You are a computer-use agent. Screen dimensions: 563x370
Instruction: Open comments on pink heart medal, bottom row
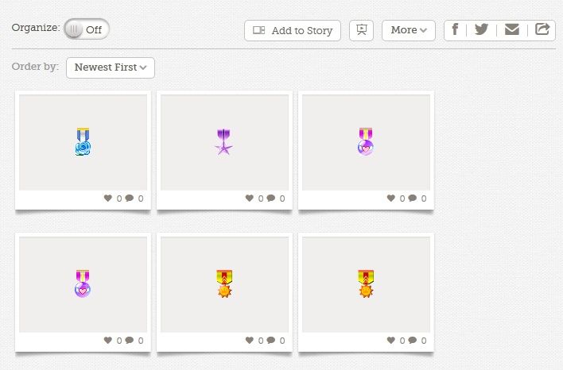(x=130, y=340)
